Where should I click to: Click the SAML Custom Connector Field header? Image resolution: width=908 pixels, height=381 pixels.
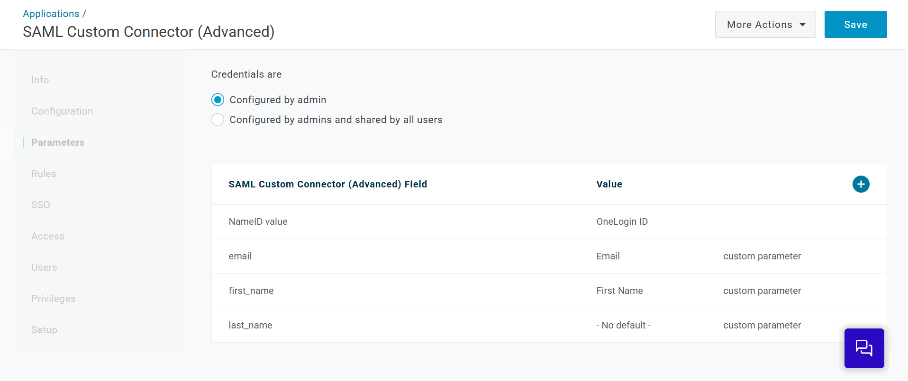[x=328, y=184]
